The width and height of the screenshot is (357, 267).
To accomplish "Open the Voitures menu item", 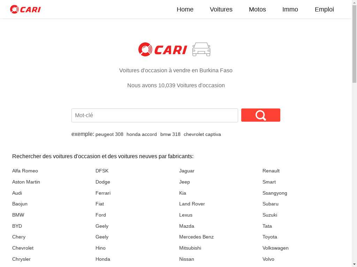I will pyautogui.click(x=221, y=9).
